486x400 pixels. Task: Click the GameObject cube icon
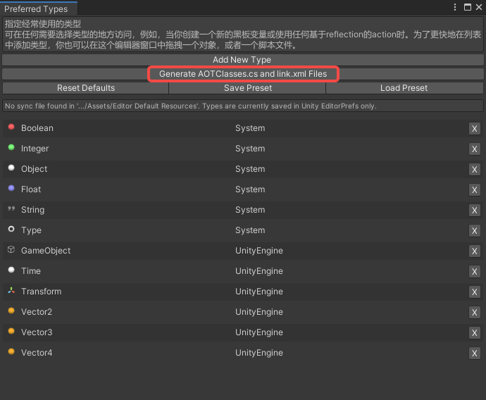(11, 250)
